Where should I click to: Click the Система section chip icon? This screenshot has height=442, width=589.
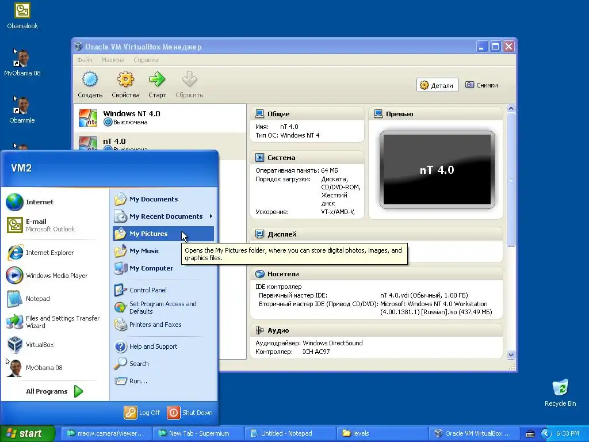click(x=259, y=158)
